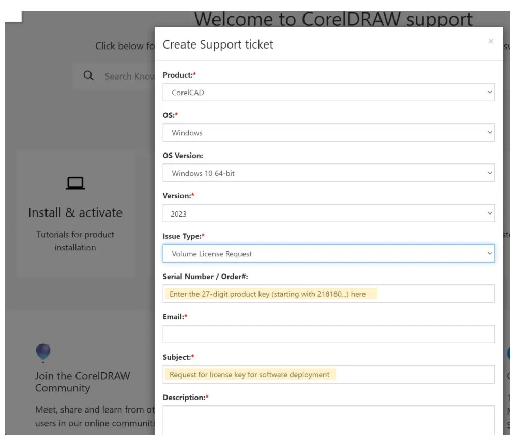Viewport: 517px width, 443px height.
Task: Click the search magnifier icon
Action: (88, 75)
